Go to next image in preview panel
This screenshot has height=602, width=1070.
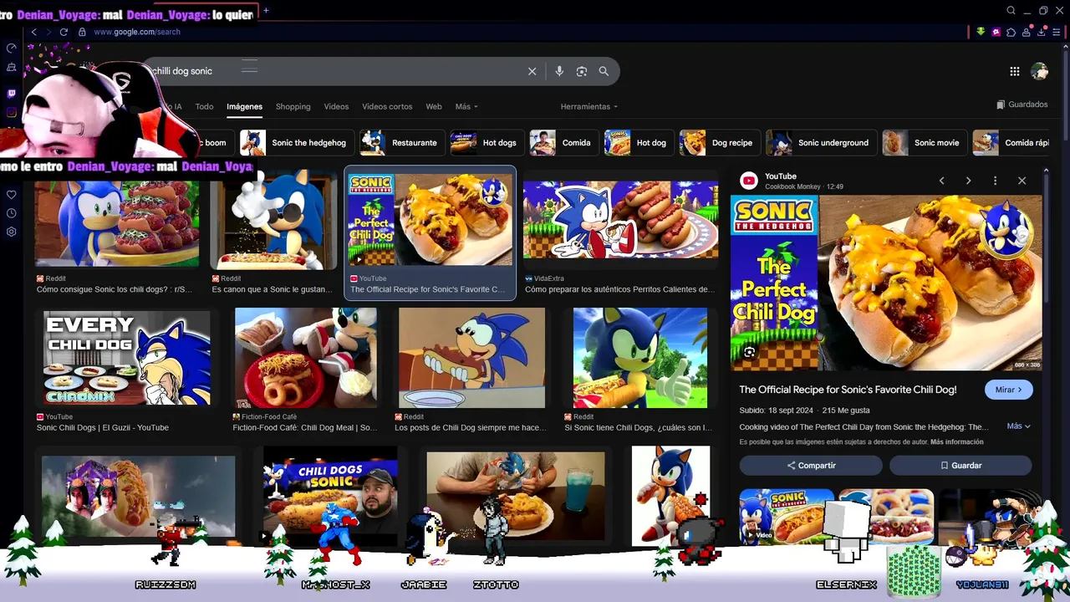(x=968, y=181)
